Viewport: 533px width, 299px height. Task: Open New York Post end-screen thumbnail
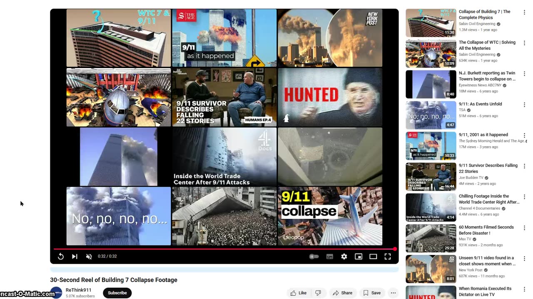(x=330, y=38)
